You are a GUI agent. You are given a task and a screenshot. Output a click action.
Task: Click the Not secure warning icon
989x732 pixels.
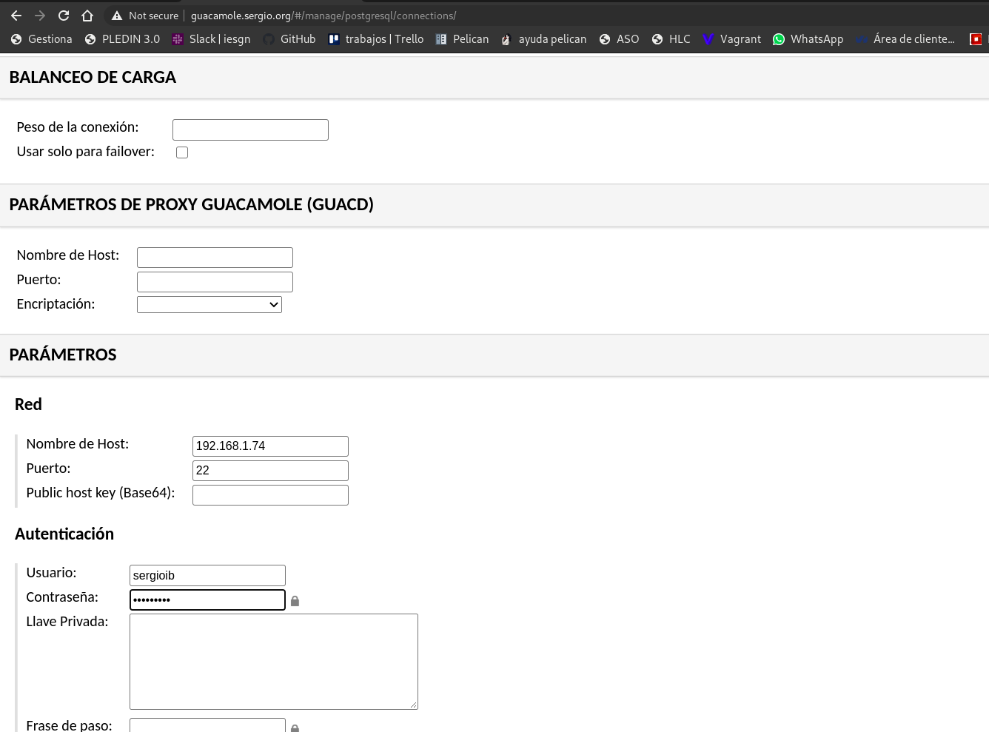pyautogui.click(x=116, y=16)
